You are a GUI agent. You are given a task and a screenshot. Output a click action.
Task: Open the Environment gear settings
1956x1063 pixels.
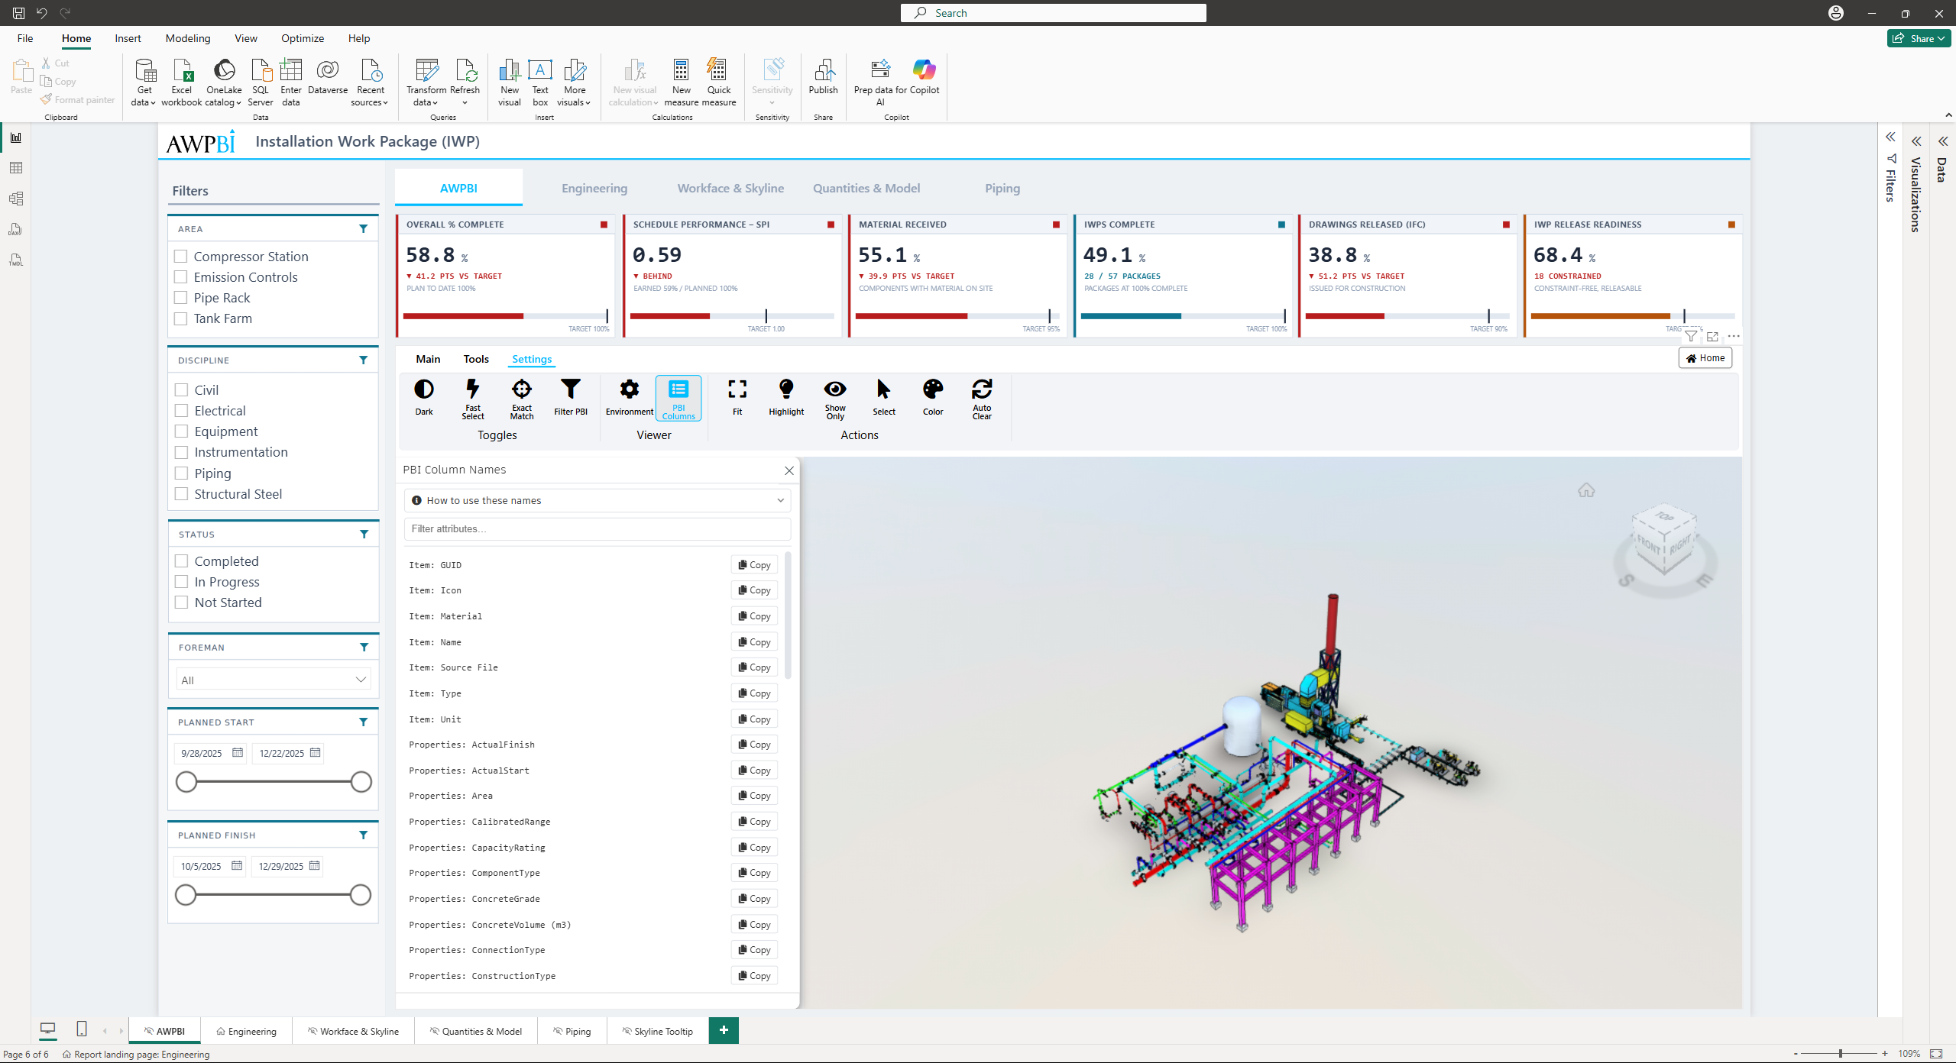pyautogui.click(x=630, y=397)
